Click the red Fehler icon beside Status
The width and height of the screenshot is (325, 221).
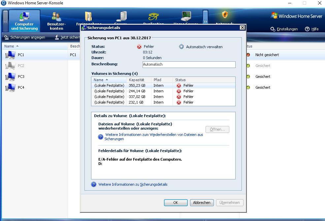click(139, 47)
